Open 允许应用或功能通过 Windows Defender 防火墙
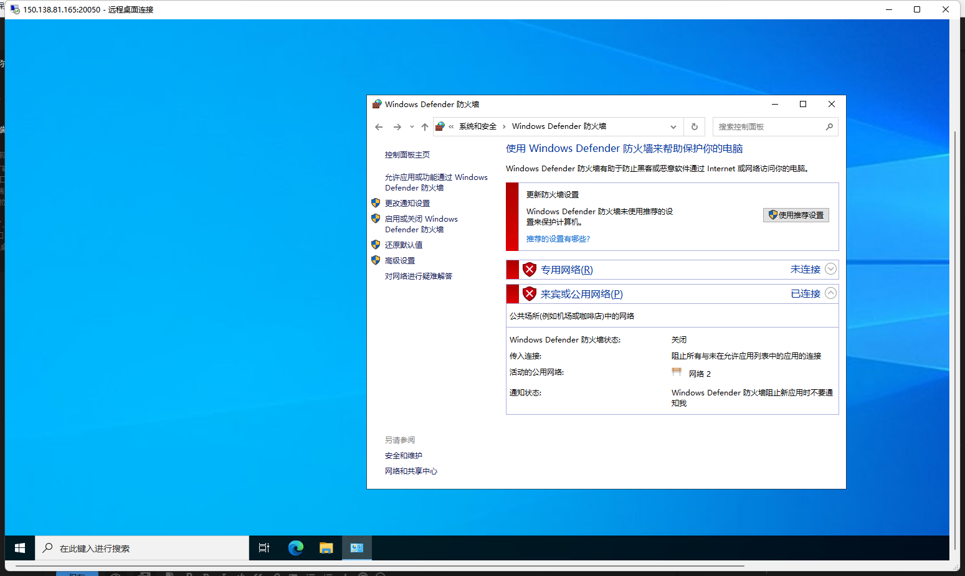This screenshot has width=965, height=576. 436,182
